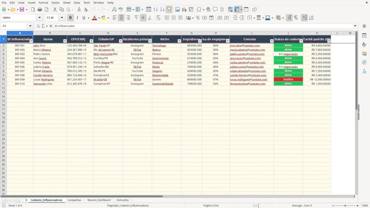
Task: Open filter dropdown for Nome column
Action: [65, 41]
